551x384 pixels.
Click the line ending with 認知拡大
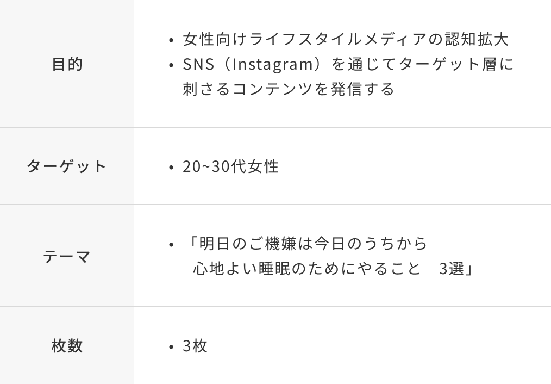pyautogui.click(x=346, y=40)
